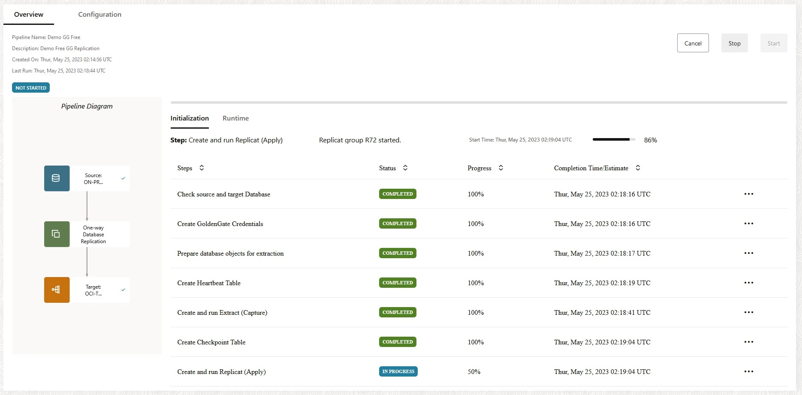The height and width of the screenshot is (395, 802).
Task: Switch to the Configuration tab
Action: [x=99, y=14]
